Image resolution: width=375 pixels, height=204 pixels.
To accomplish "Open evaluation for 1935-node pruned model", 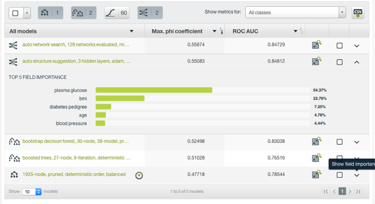I will [316, 174].
